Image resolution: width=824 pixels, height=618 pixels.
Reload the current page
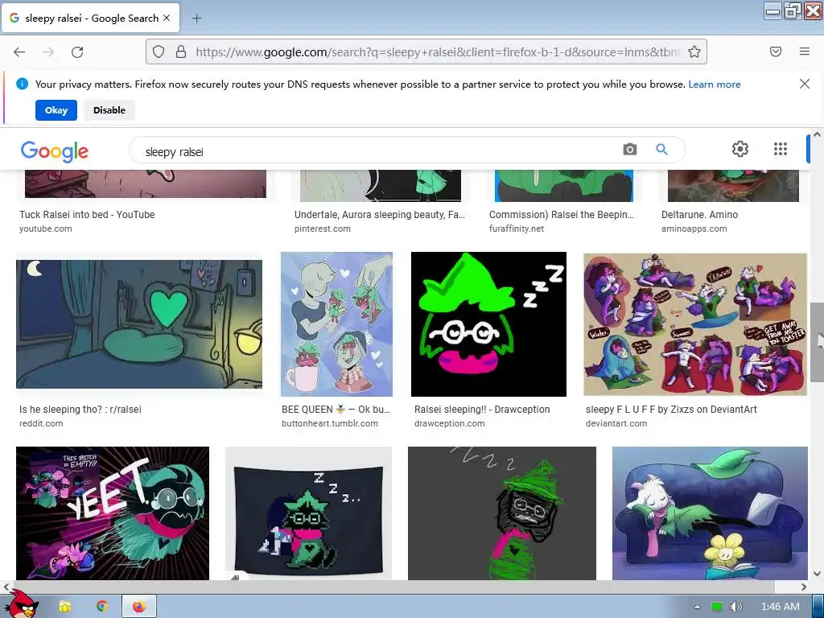77,52
